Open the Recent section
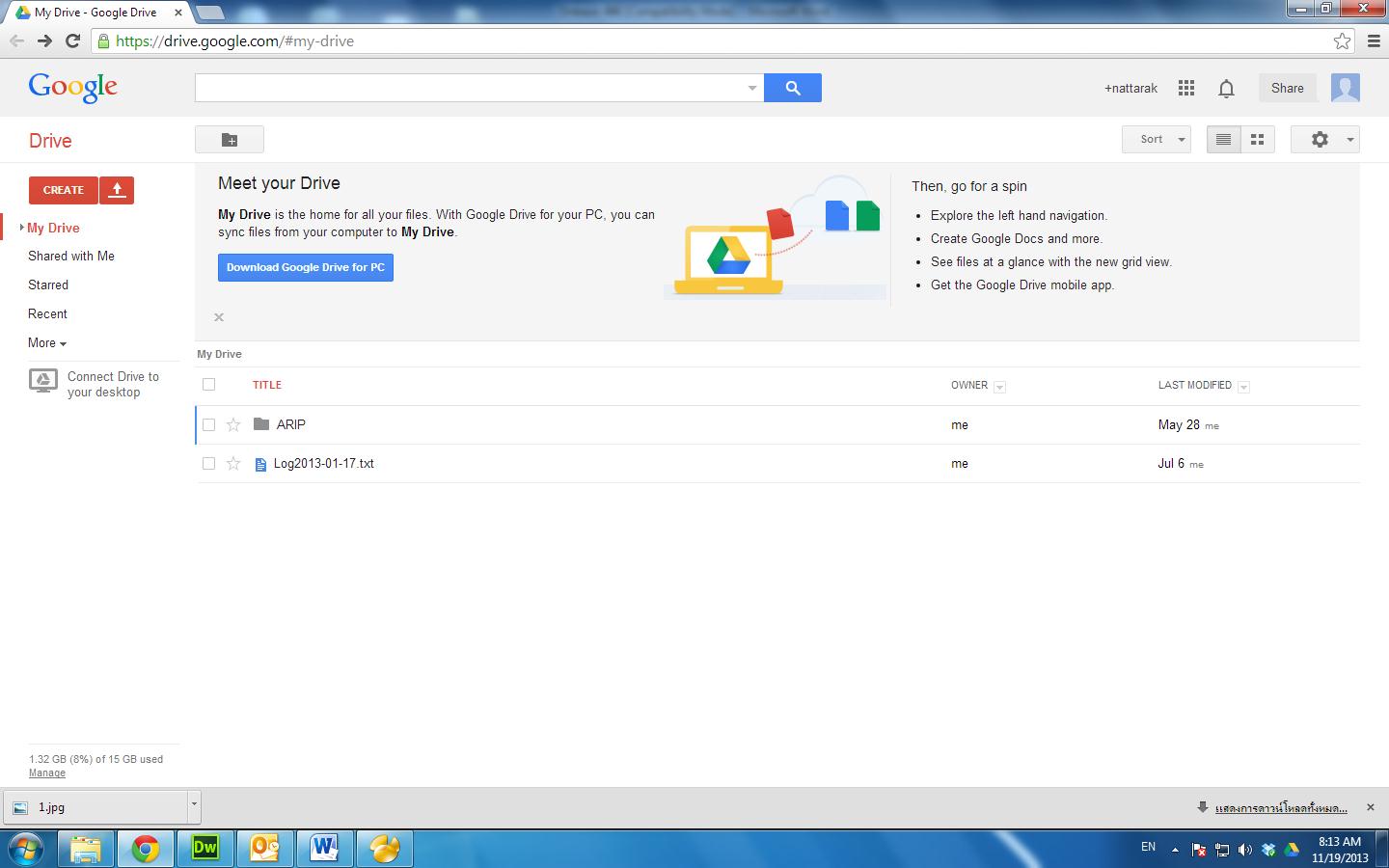This screenshot has width=1389, height=868. [47, 314]
